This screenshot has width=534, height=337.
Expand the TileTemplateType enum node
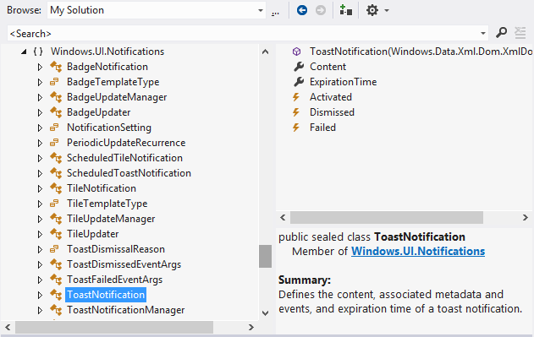click(x=40, y=204)
